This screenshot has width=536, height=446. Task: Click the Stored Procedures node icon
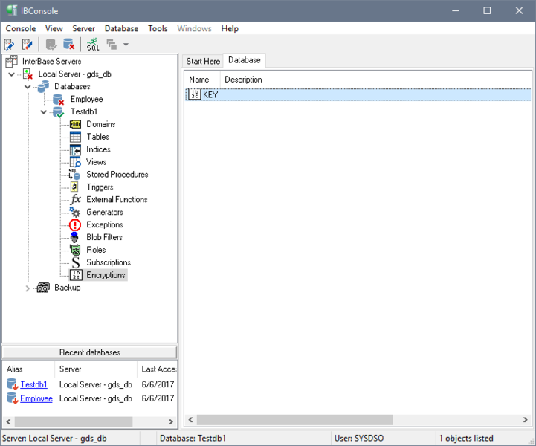(x=74, y=174)
